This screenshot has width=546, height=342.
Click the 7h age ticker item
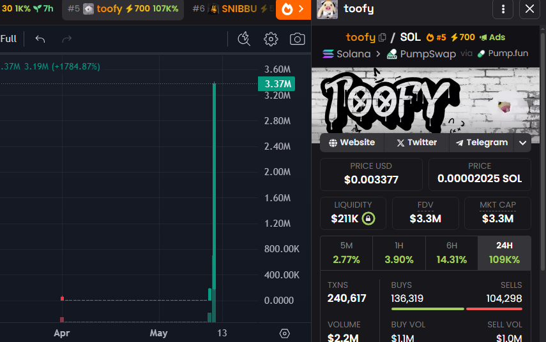(x=43, y=8)
